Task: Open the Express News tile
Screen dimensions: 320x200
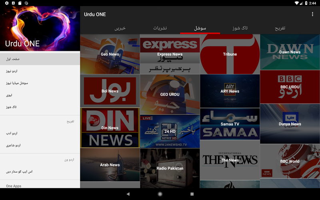Action: 170,54
